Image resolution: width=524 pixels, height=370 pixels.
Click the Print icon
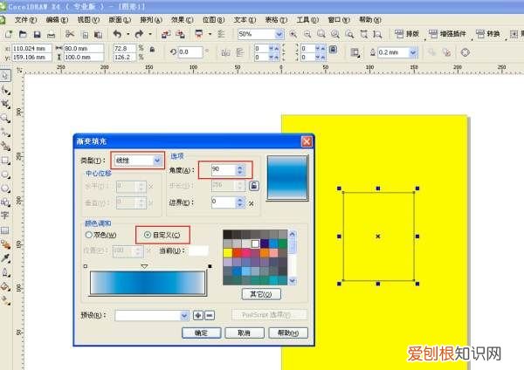51,34
